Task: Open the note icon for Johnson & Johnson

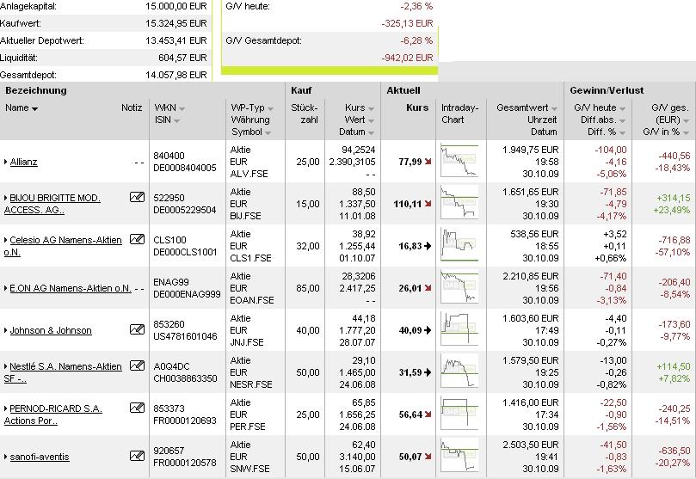Action: pos(137,329)
